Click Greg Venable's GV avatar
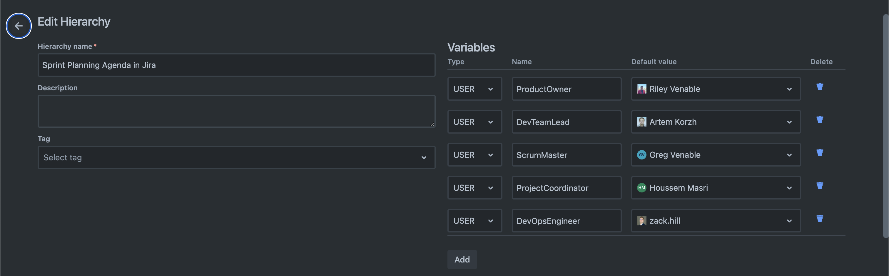The height and width of the screenshot is (276, 889). [641, 155]
